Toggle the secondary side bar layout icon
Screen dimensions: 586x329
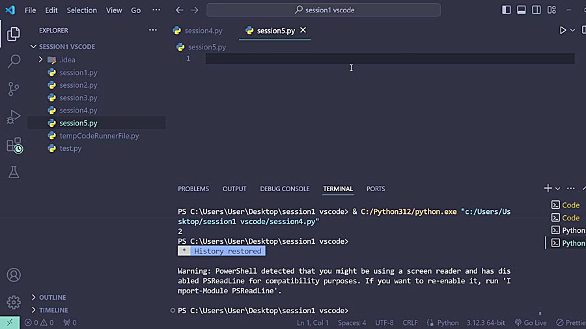point(536,10)
